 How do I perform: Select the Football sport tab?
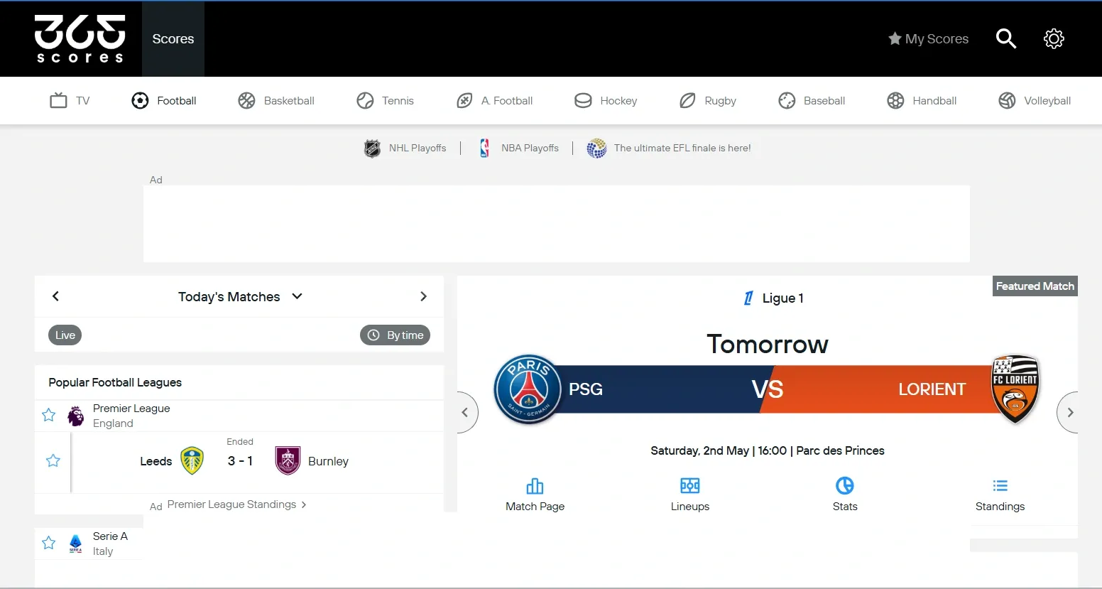coord(164,100)
